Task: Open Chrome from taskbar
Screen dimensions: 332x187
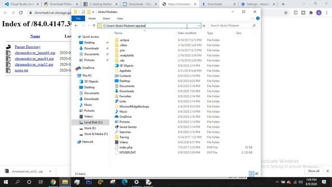Action: click(x=53, y=182)
